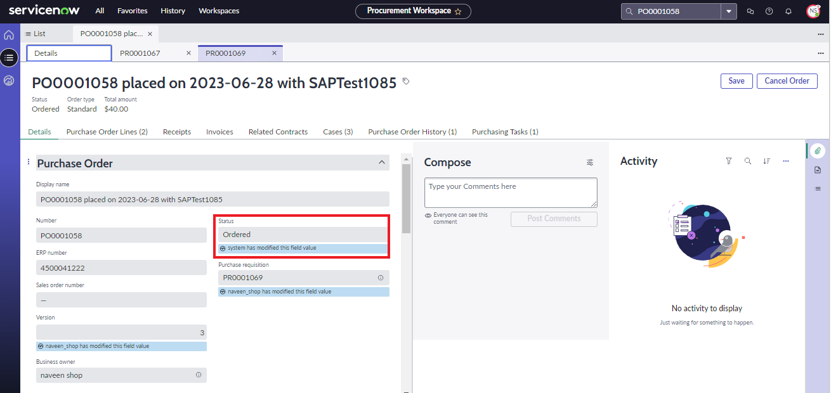Open overflow menu on the Details sub-tab row
The height and width of the screenshot is (393, 831).
(820, 54)
